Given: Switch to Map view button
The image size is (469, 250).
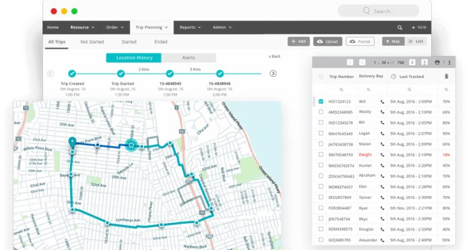Looking at the screenshot, I should coord(394,41).
